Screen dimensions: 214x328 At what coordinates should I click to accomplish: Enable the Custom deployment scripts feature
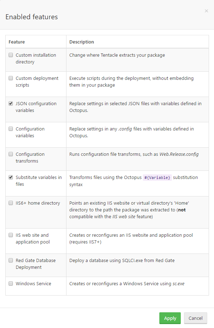pos(11,78)
